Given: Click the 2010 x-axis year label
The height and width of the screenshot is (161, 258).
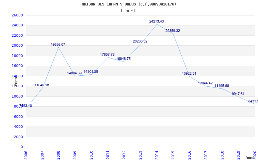Looking at the screenshot, I should pos(91,155).
